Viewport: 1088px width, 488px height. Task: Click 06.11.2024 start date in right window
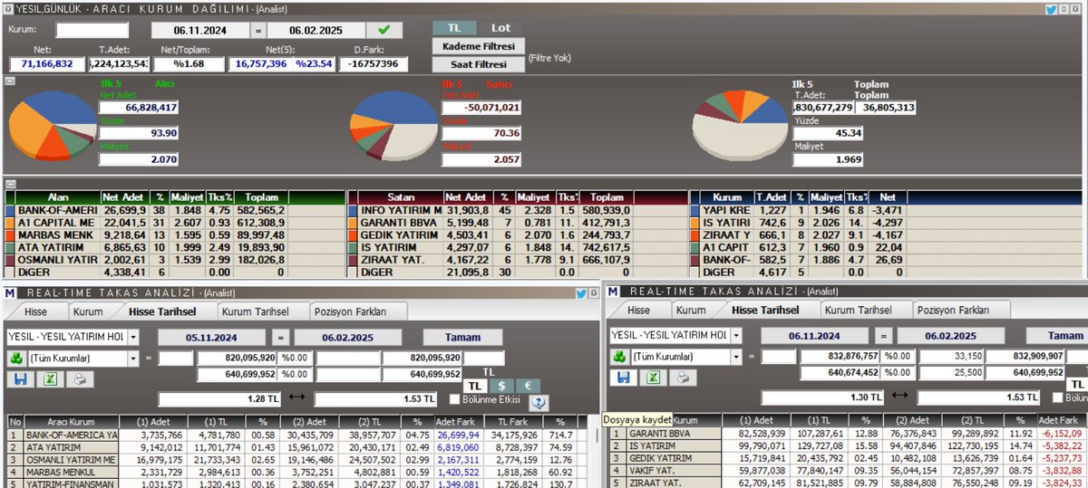tap(815, 335)
